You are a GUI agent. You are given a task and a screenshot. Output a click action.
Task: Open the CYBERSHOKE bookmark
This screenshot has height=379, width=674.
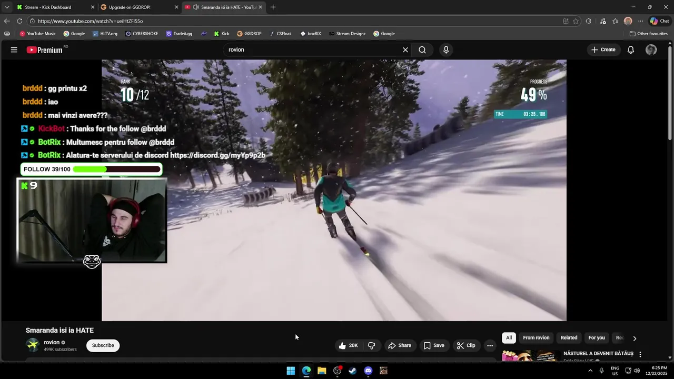[142, 34]
